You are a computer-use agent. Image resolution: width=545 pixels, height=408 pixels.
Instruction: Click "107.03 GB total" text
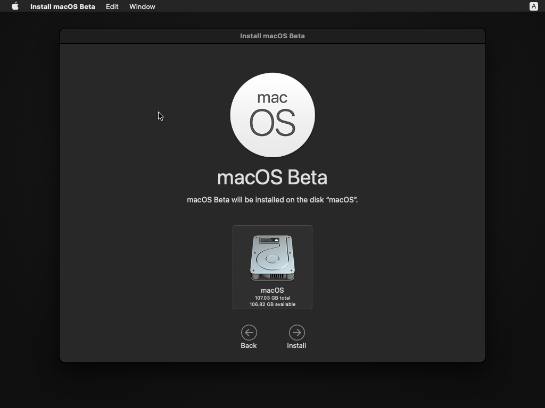[272, 297]
